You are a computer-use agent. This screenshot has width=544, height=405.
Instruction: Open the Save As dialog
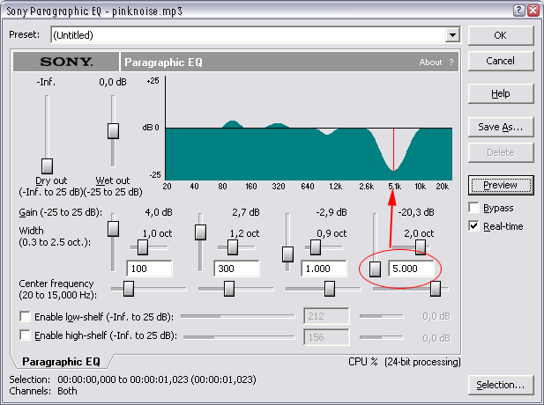[x=500, y=127]
